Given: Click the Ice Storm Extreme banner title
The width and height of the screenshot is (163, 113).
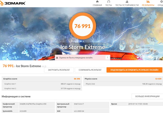Looking at the screenshot, I should (83, 47).
